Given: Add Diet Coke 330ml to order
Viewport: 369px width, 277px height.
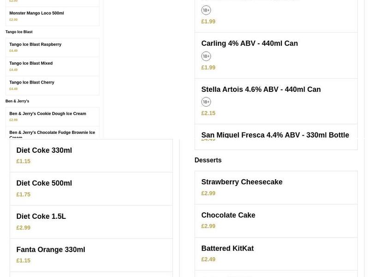Looking at the screenshot, I should (91, 156).
